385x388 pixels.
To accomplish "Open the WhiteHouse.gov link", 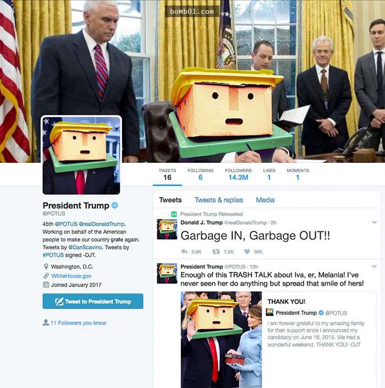I will click(x=71, y=276).
